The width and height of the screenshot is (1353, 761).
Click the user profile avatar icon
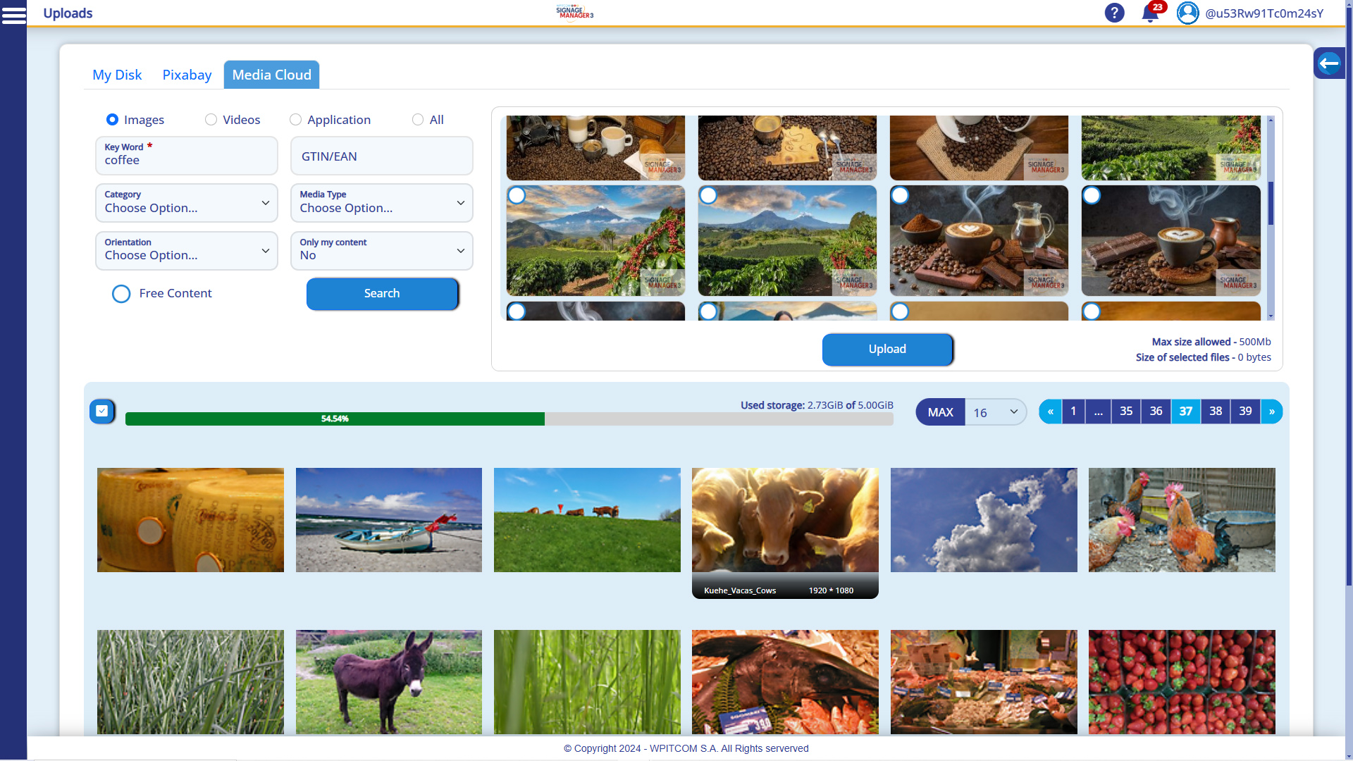click(x=1187, y=13)
